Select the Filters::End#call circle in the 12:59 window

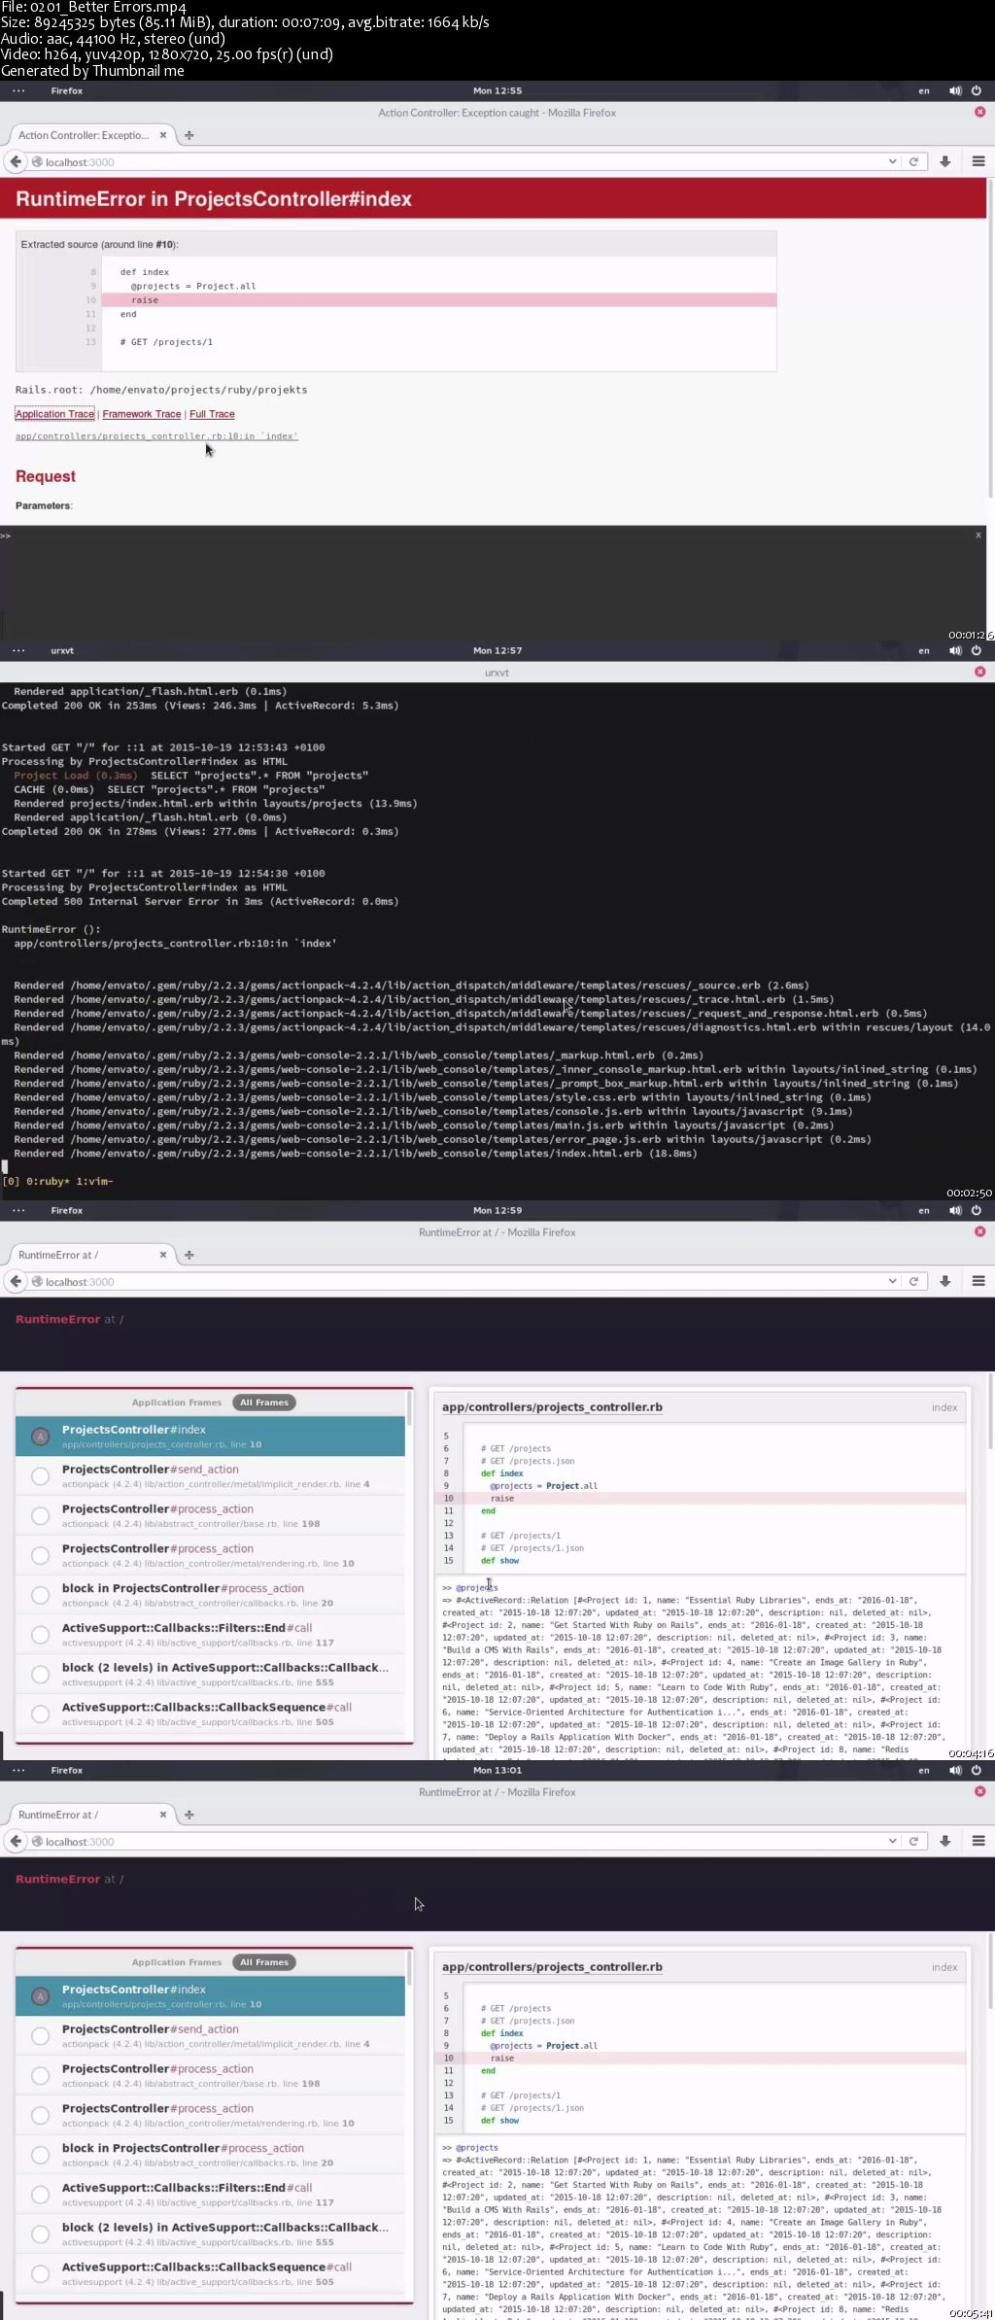click(40, 1635)
